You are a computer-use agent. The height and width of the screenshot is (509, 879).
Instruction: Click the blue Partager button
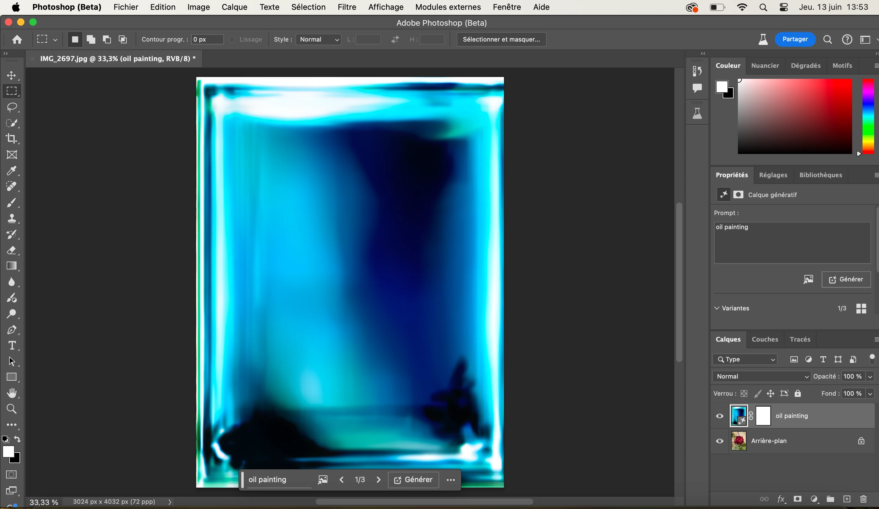click(795, 39)
